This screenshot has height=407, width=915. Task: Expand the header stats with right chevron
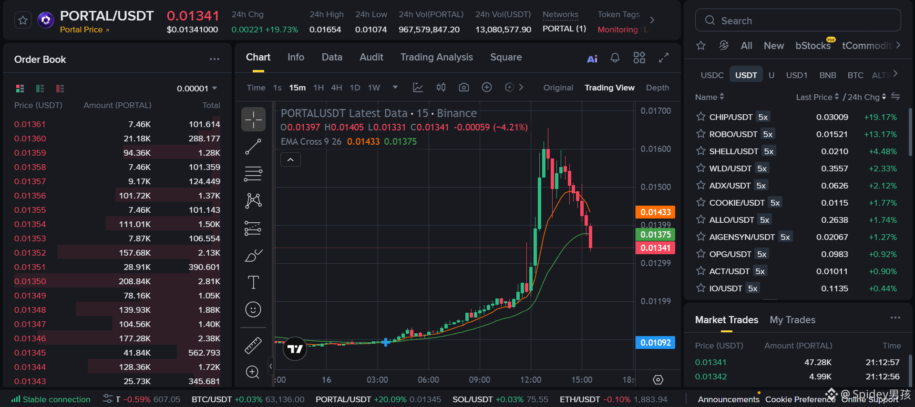tap(652, 20)
